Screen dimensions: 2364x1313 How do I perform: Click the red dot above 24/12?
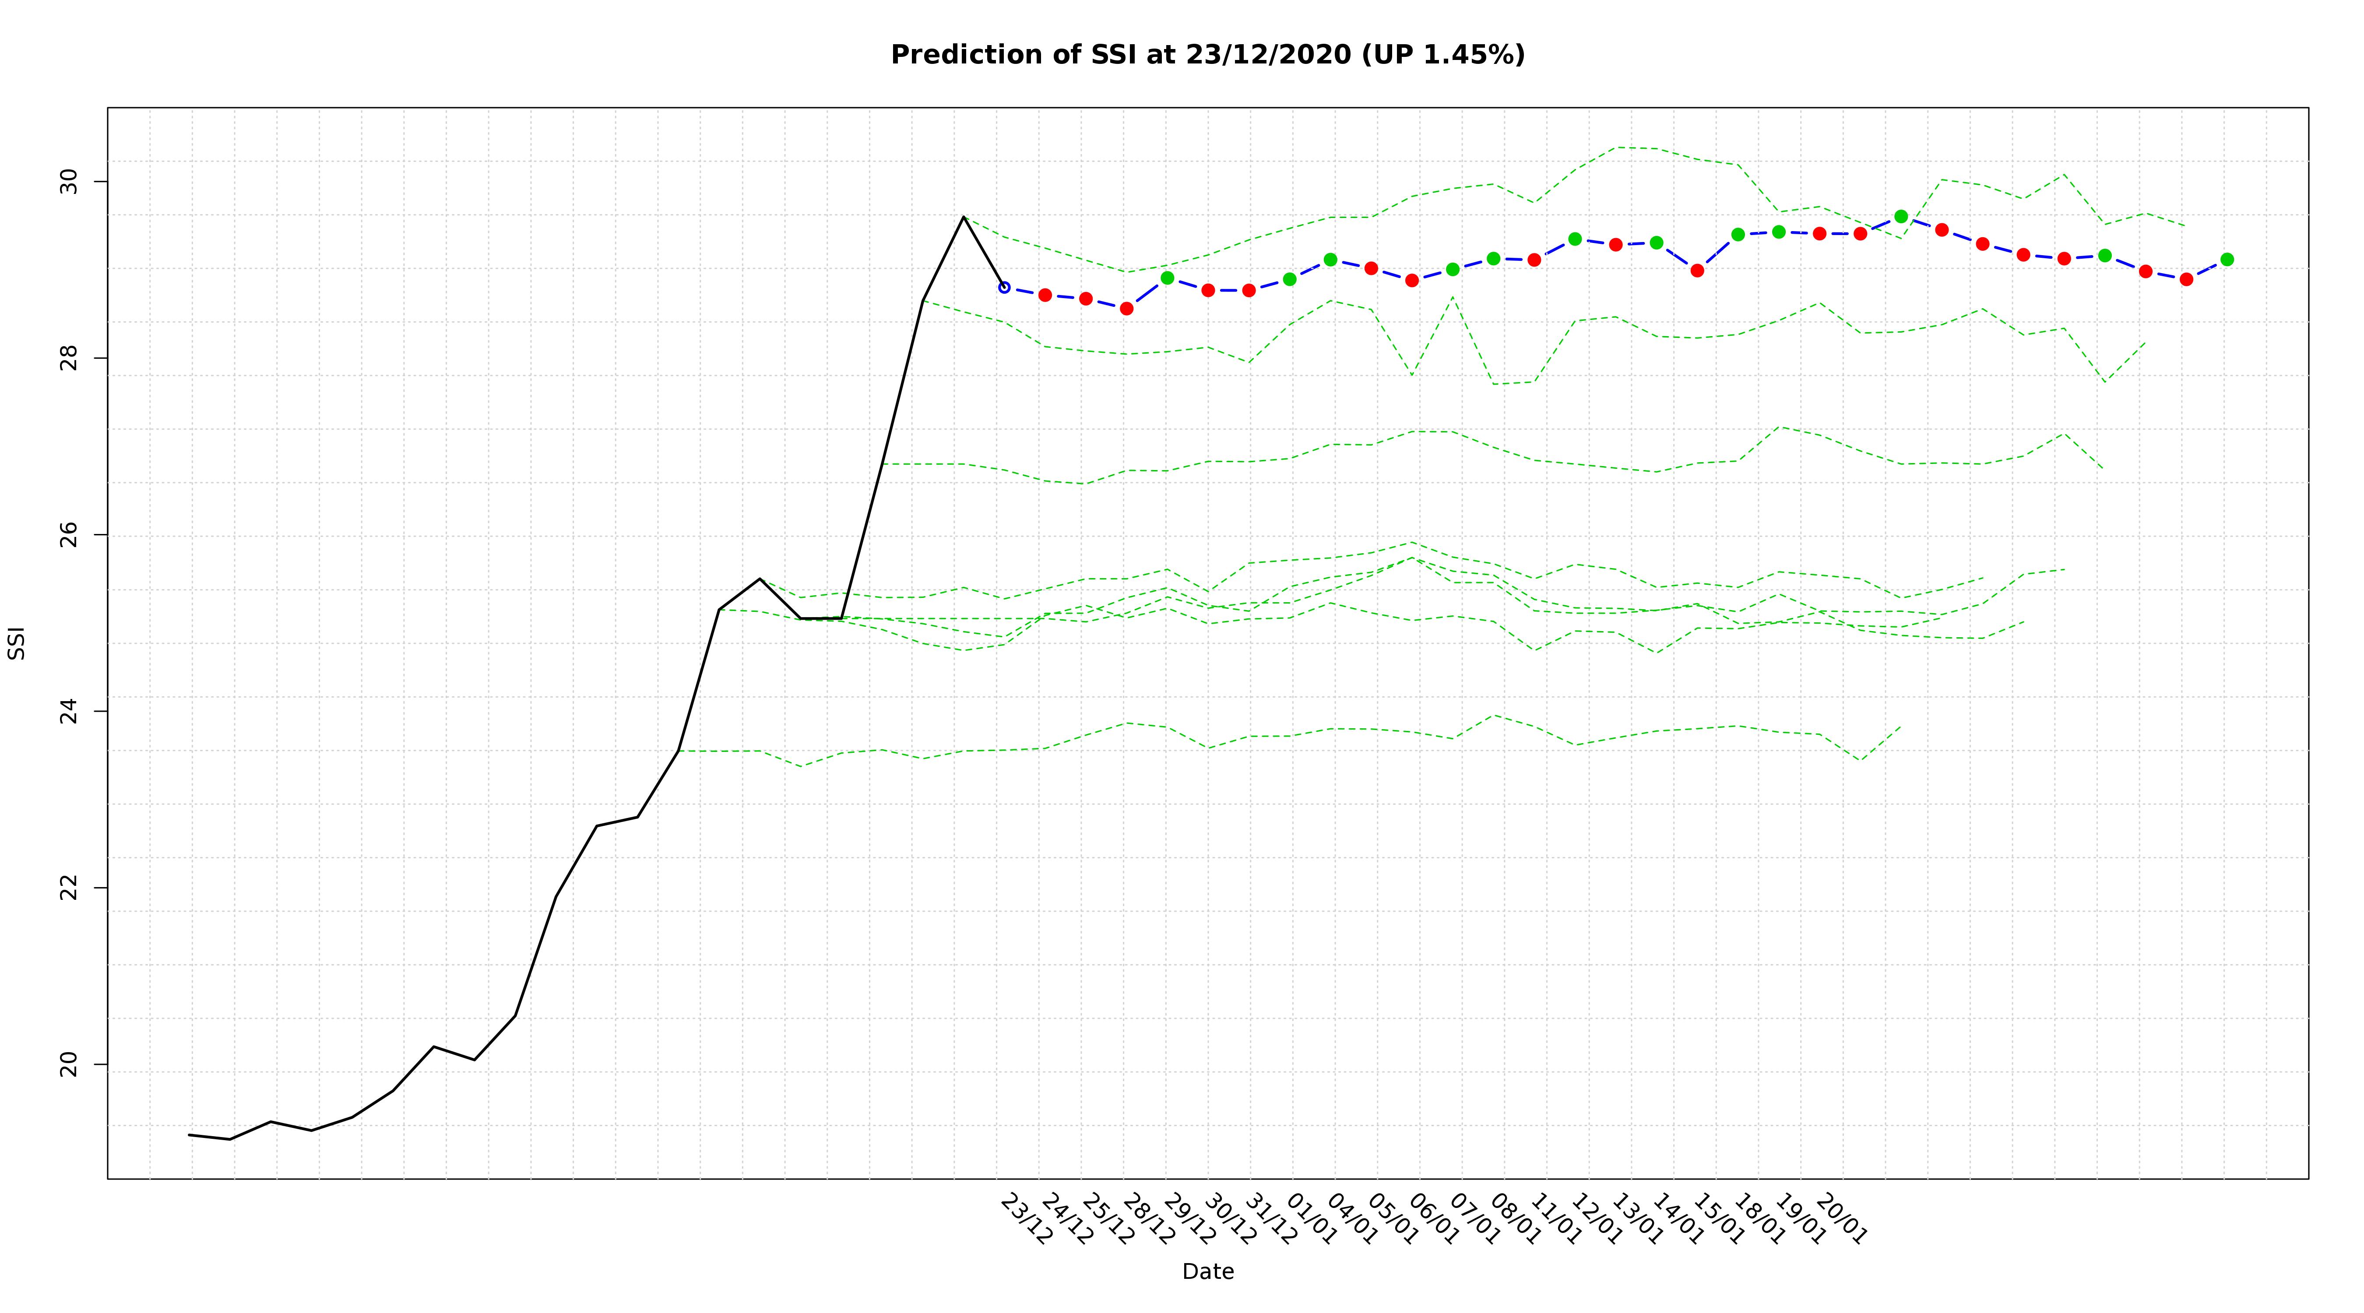coord(1045,295)
